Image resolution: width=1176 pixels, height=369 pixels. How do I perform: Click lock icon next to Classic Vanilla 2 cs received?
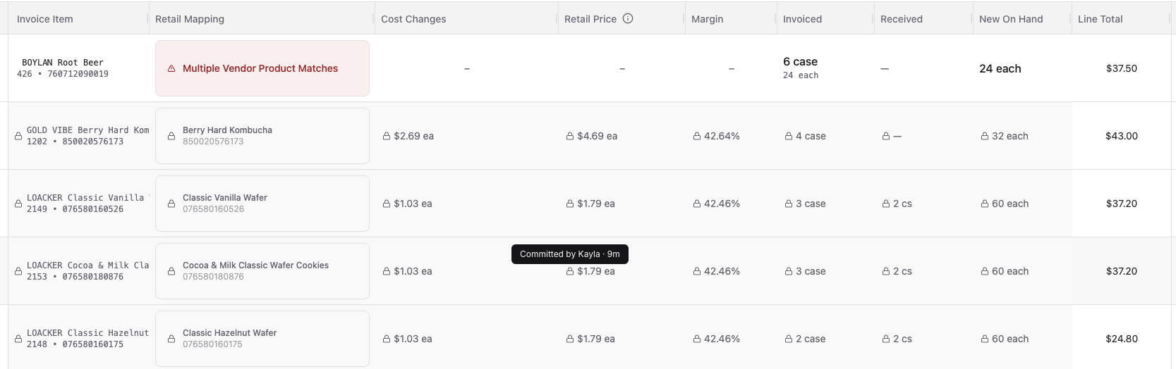[886, 204]
